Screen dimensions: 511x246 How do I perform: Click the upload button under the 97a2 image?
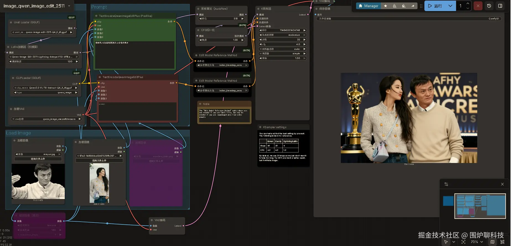coord(99,160)
